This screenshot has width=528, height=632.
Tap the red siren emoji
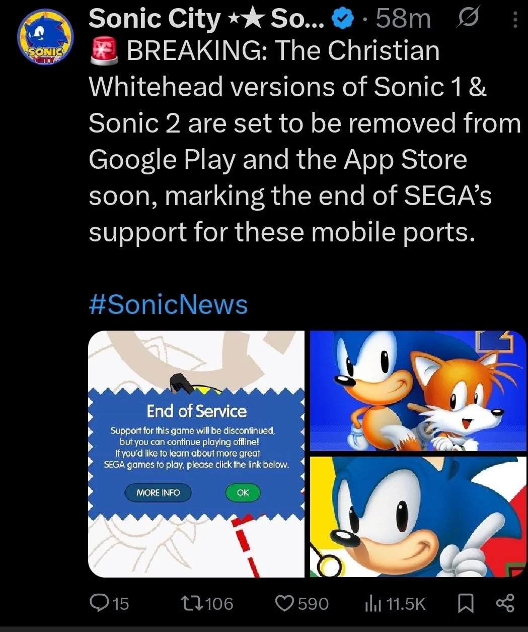click(x=104, y=52)
